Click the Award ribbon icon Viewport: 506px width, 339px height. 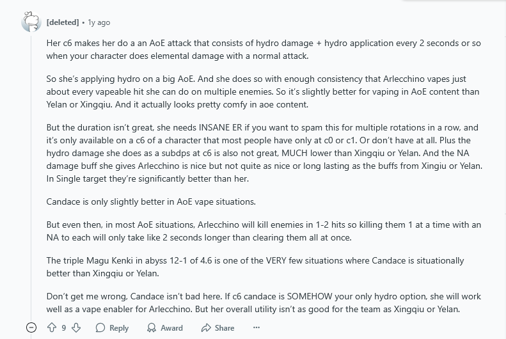click(x=152, y=327)
